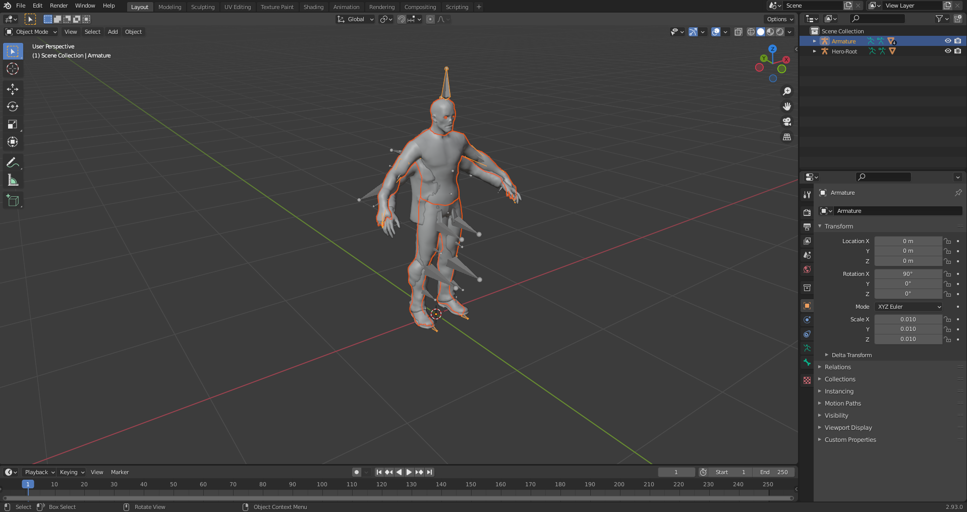The image size is (967, 512).
Task: Open the Object Data armature properties tab
Action: [x=807, y=348]
